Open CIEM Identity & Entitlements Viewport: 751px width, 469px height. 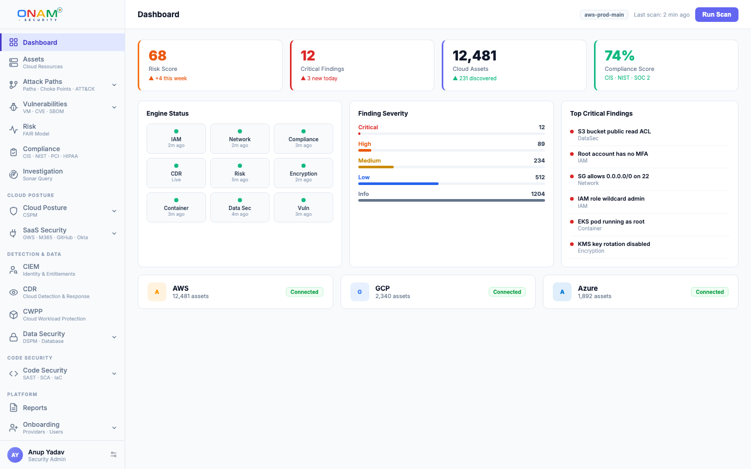pos(63,270)
